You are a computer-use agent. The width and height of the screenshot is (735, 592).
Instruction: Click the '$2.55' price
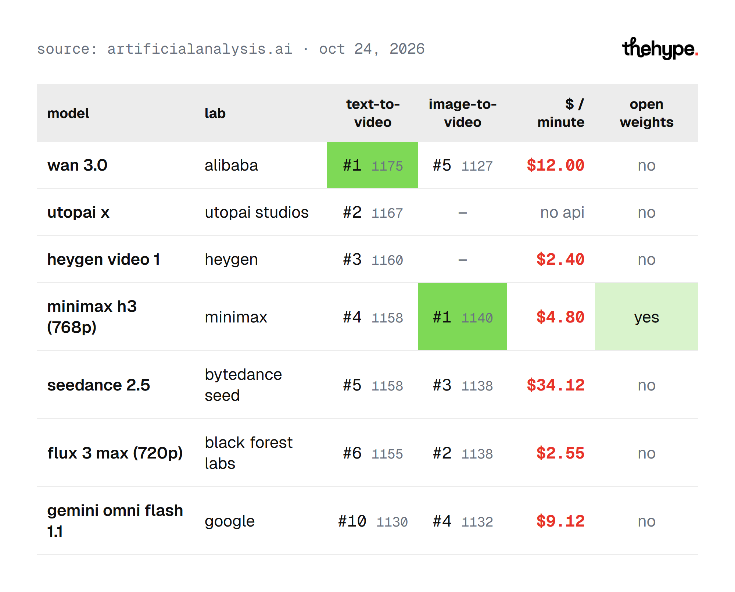click(560, 453)
